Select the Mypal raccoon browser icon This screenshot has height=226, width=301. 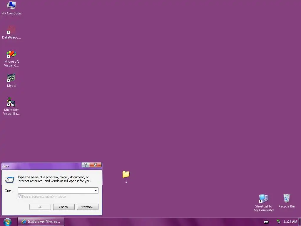pos(11,80)
